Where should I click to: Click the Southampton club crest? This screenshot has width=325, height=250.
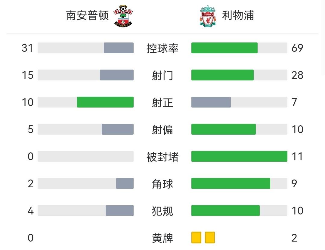click(124, 16)
